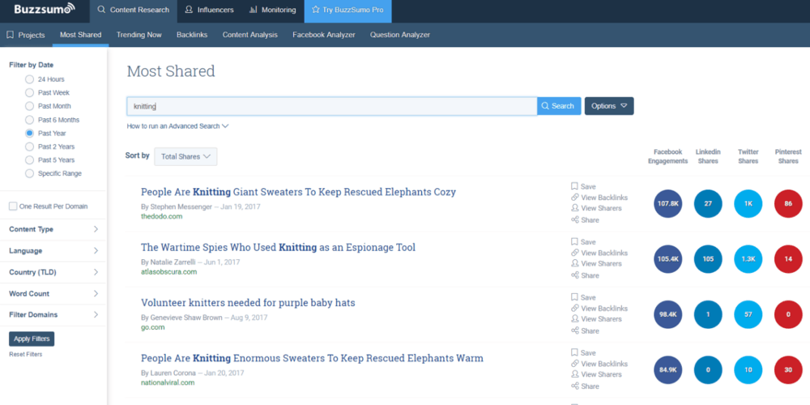Open the thedodo.com domain link
The image size is (810, 405).
162,216
